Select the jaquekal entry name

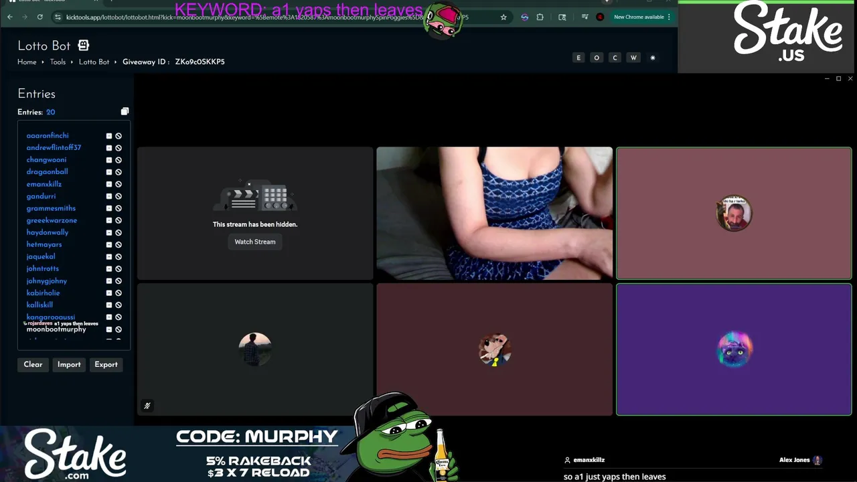41,256
